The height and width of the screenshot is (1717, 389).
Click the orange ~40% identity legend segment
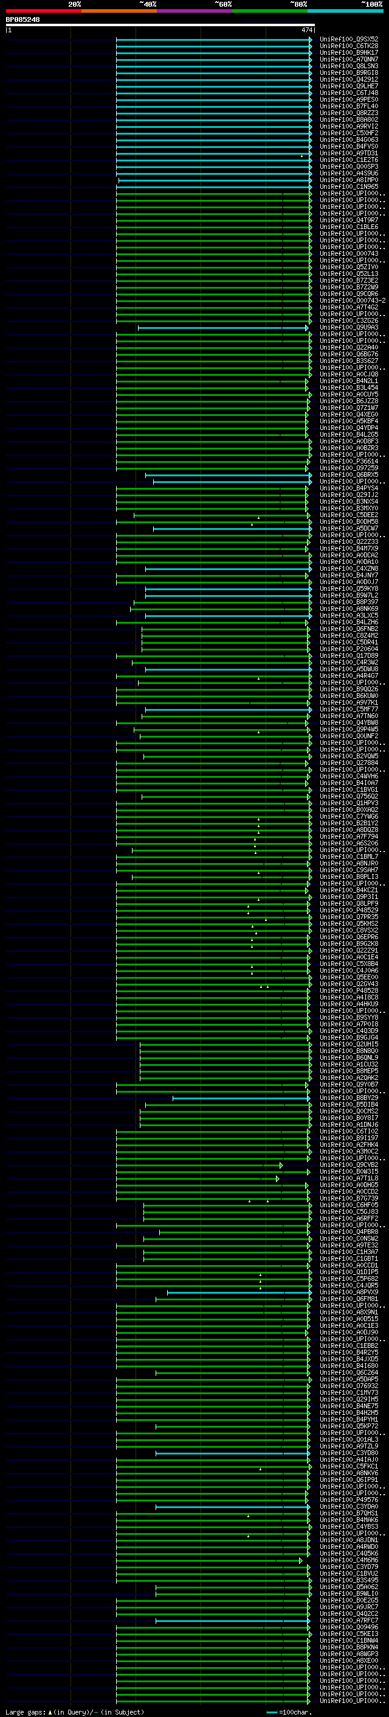[119, 11]
